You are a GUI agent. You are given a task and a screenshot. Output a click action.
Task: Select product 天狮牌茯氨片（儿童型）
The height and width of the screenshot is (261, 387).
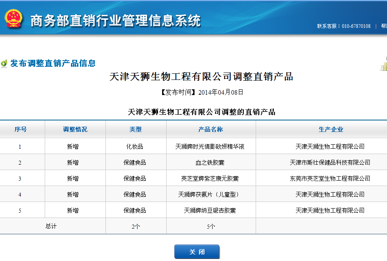210,195
